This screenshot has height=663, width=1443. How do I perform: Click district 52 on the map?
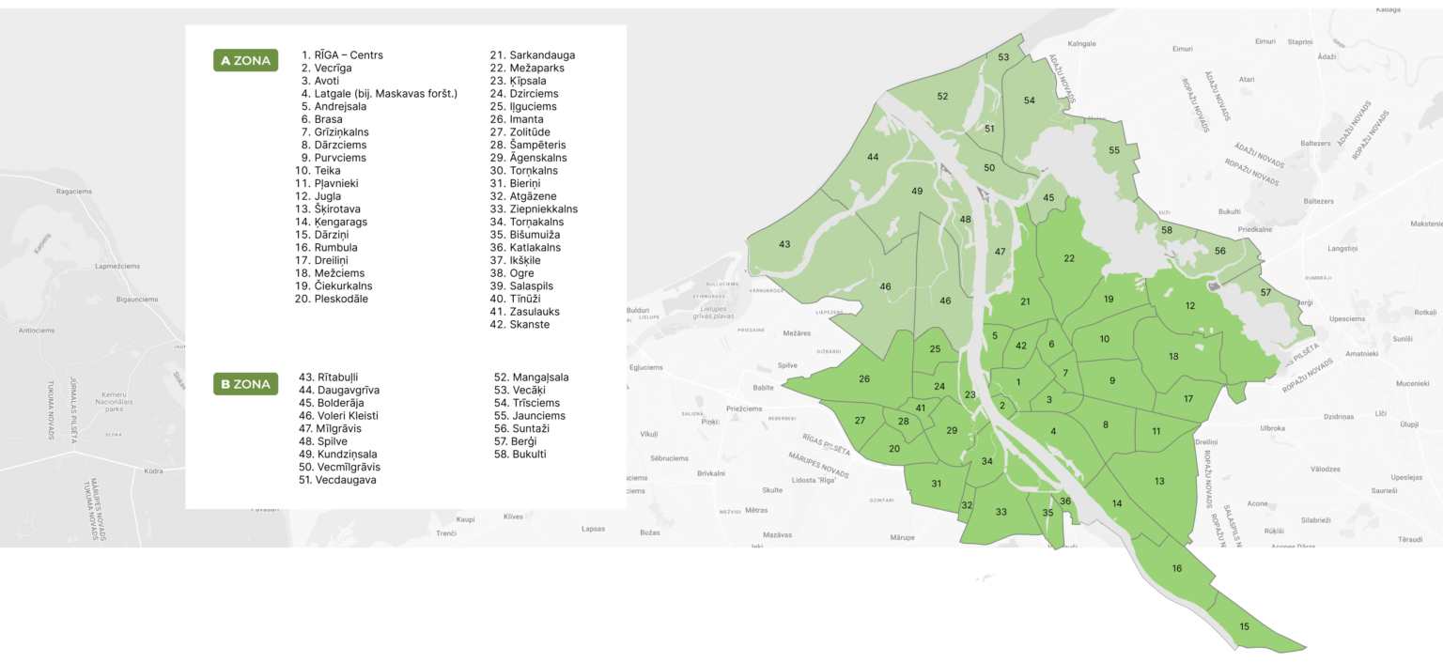click(x=942, y=96)
